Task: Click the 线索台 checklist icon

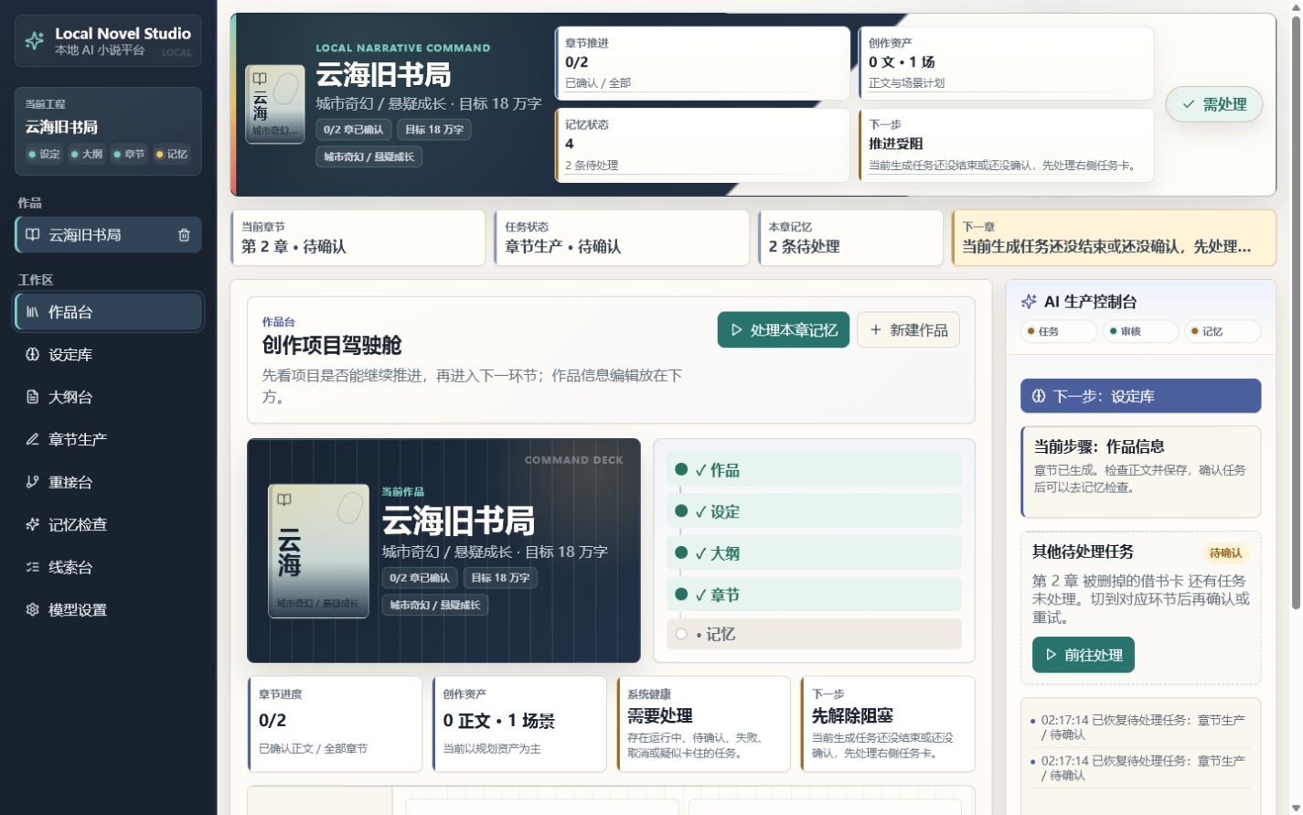Action: coord(32,567)
